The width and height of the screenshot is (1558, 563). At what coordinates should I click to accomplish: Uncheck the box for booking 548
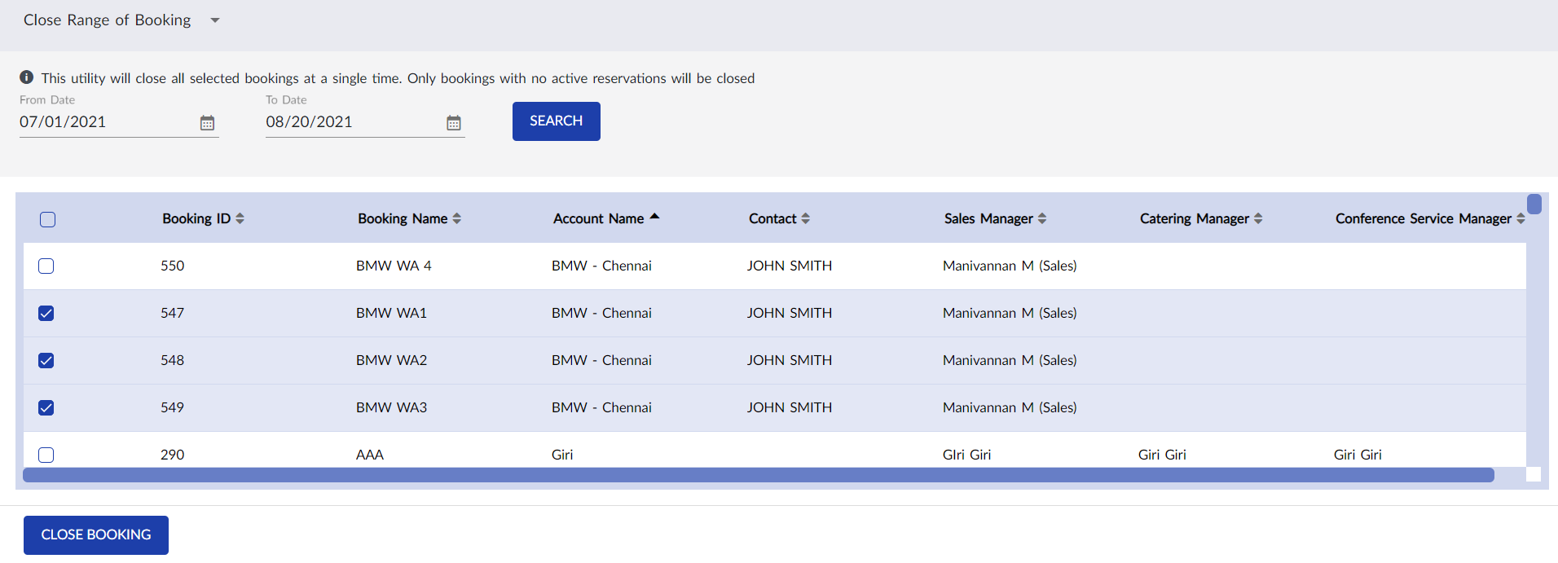tap(46, 361)
